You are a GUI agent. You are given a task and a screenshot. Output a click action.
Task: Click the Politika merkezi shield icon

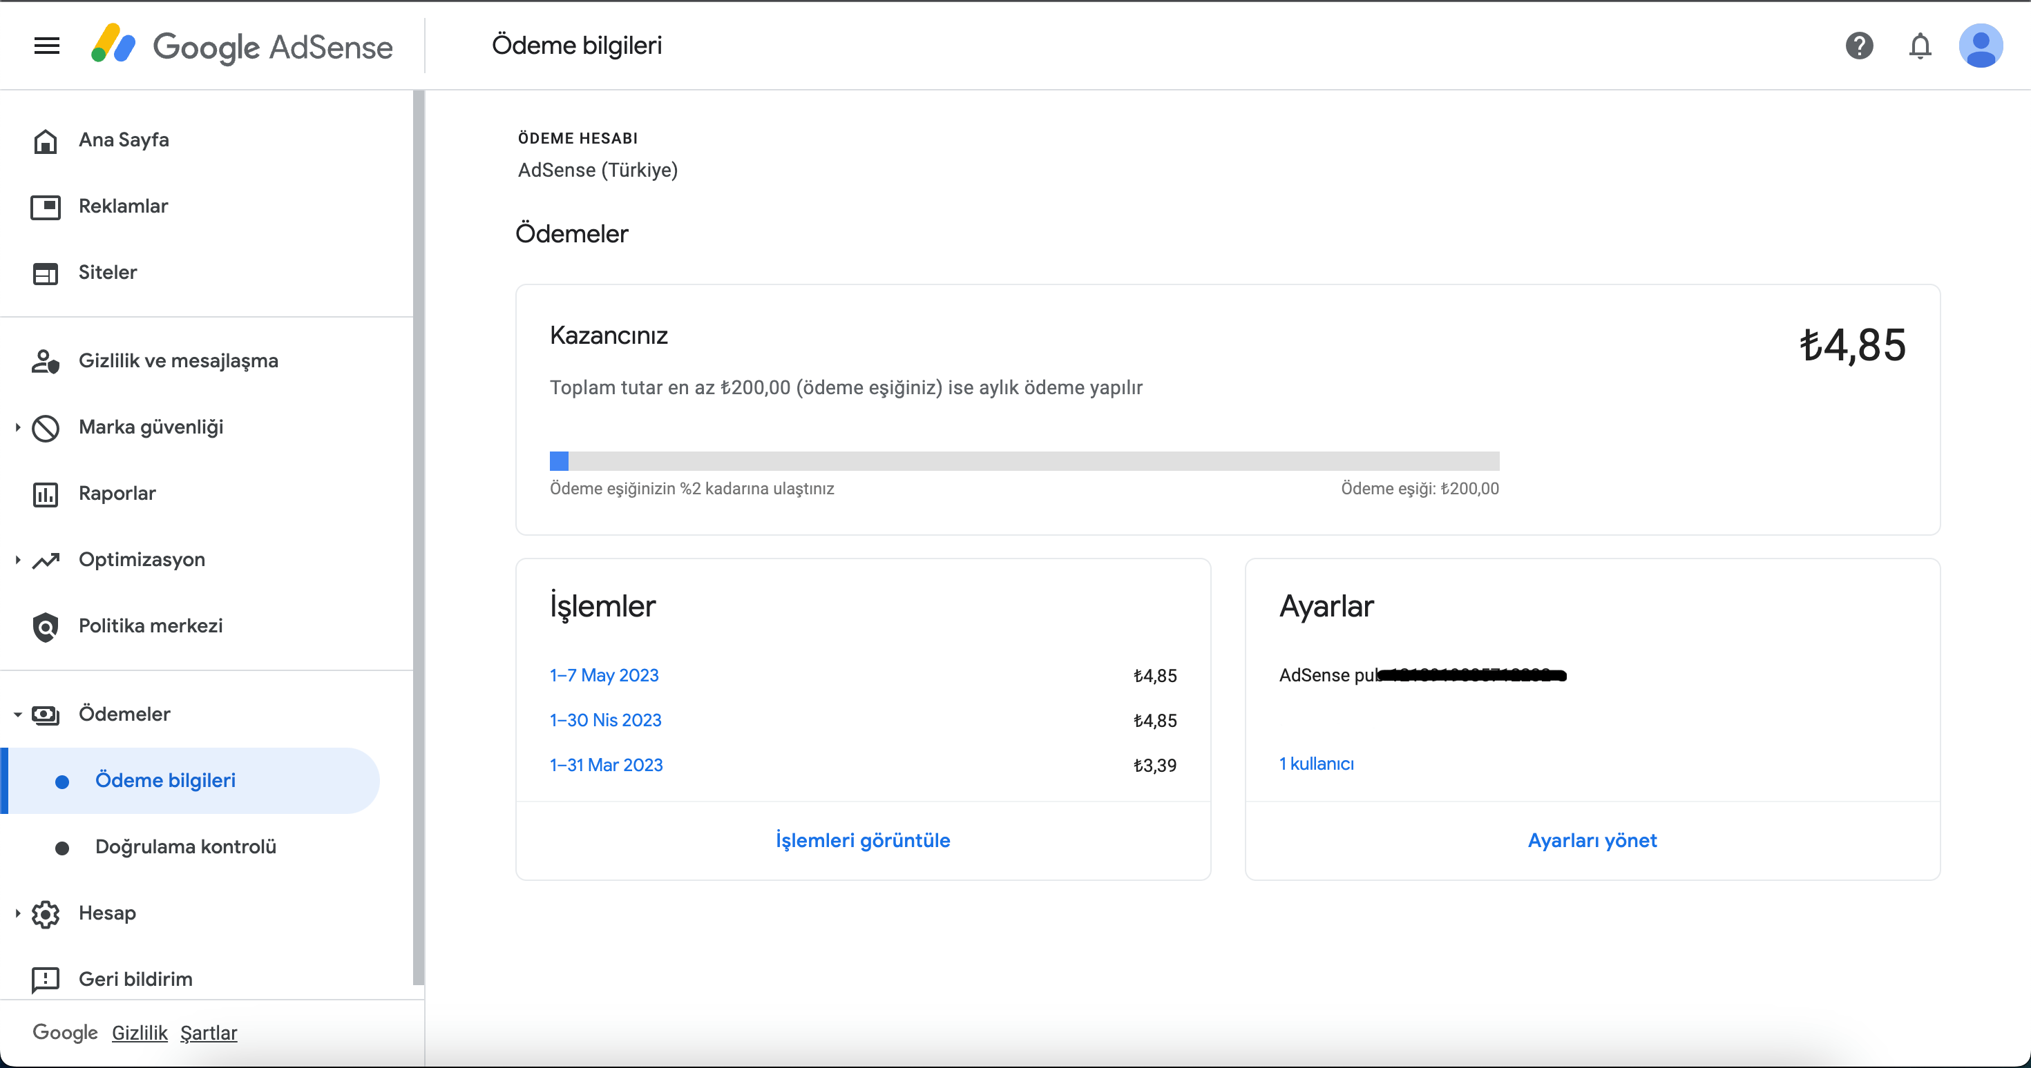(46, 627)
